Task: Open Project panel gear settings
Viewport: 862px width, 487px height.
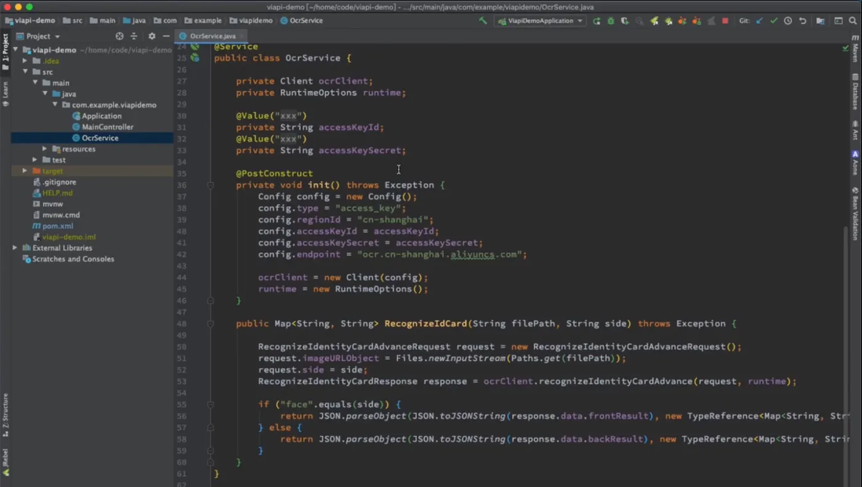Action: (x=152, y=36)
